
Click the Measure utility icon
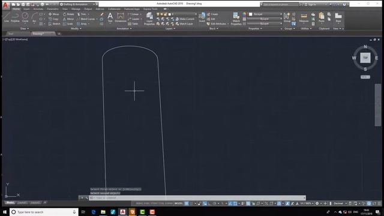click(x=304, y=17)
